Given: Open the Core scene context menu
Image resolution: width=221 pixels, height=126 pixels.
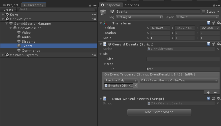Looking at the screenshot, I should 94,15.
